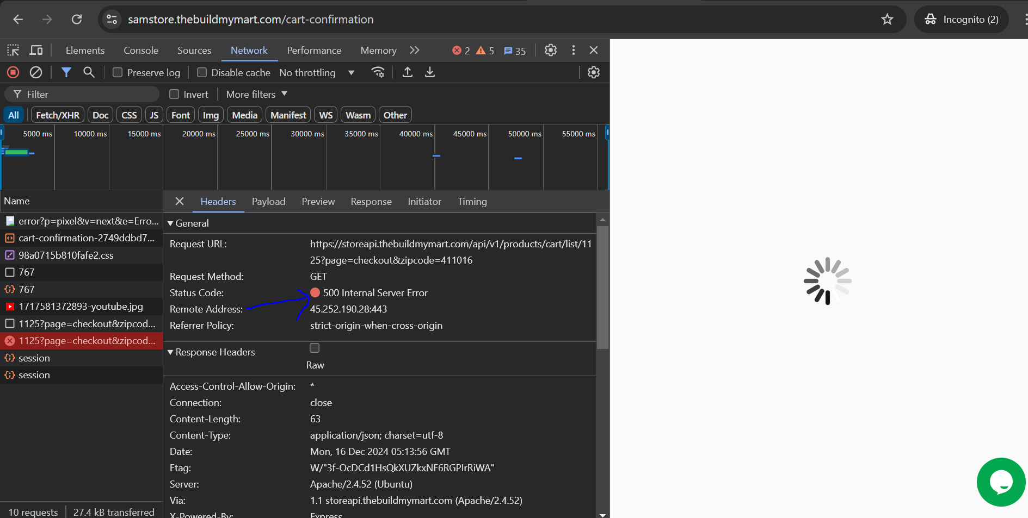Show more DevTools tabs chevron
Screen dimensions: 1028x518
(415, 50)
